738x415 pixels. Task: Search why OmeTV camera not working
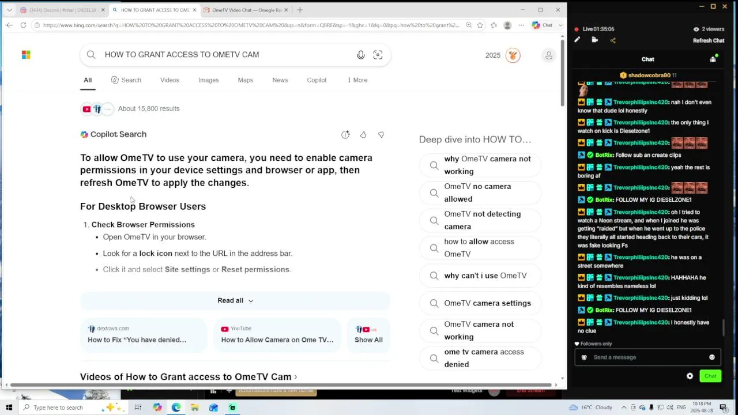coord(480,165)
